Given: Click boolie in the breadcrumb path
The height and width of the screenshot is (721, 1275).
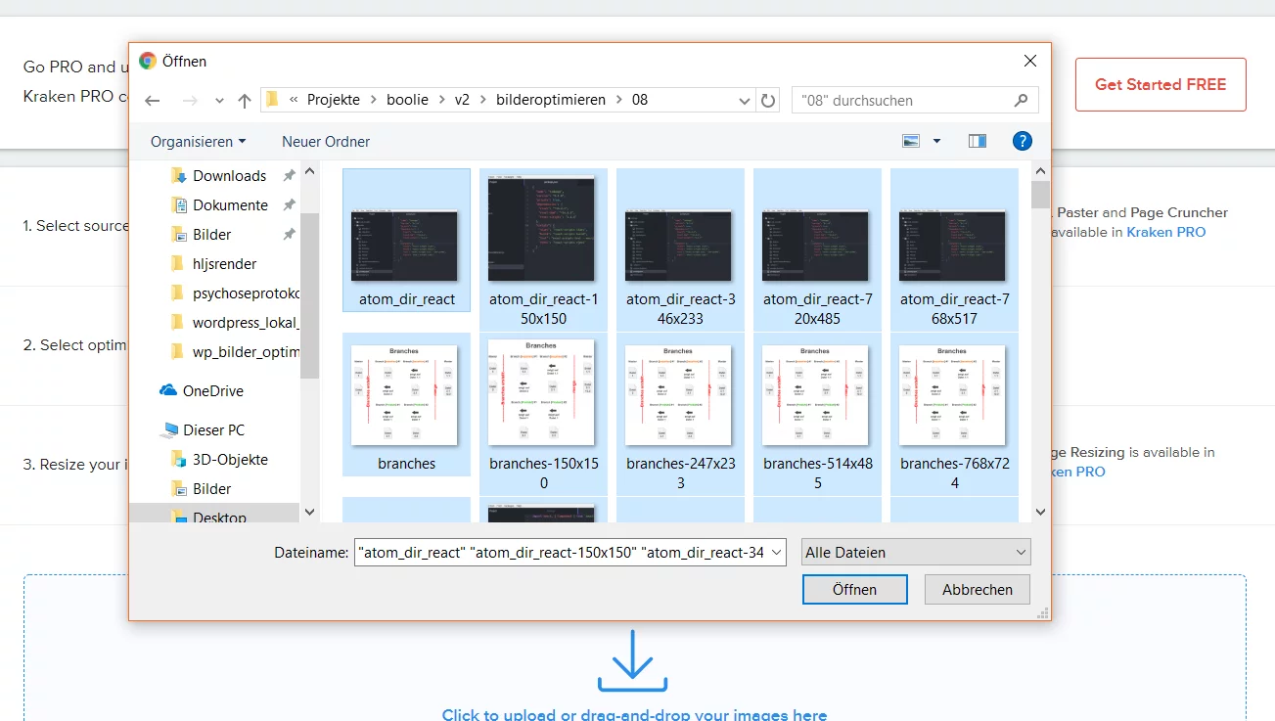Looking at the screenshot, I should coord(407,100).
